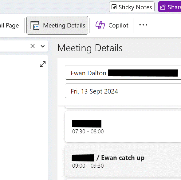
Task: Click the Email Page ribbon command
Action: pyautogui.click(x=9, y=25)
